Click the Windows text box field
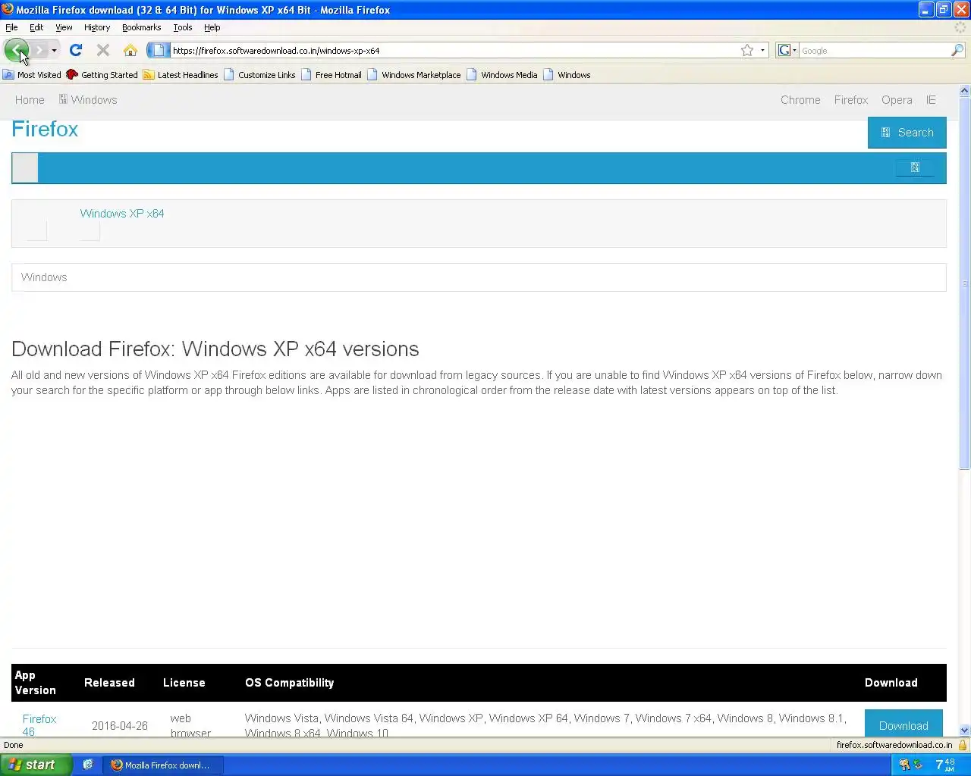 pos(479,277)
